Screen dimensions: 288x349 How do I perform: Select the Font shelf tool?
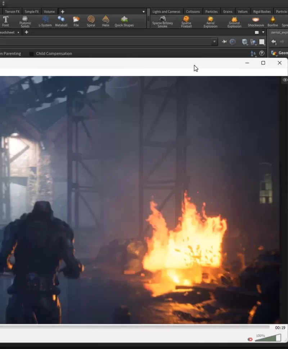[x=5, y=21]
